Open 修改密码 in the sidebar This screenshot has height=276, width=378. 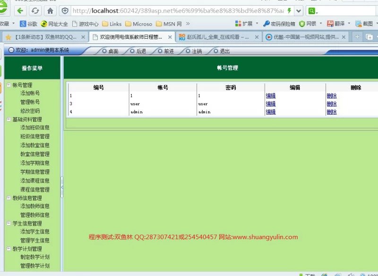tap(30, 111)
